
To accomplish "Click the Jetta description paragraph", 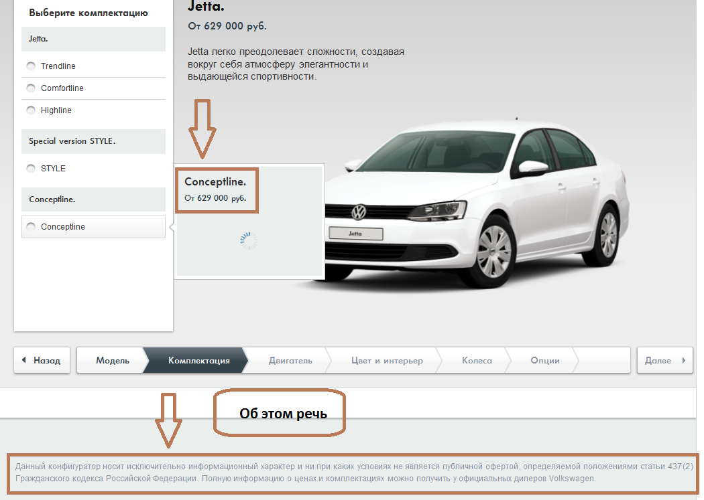I will tap(296, 64).
